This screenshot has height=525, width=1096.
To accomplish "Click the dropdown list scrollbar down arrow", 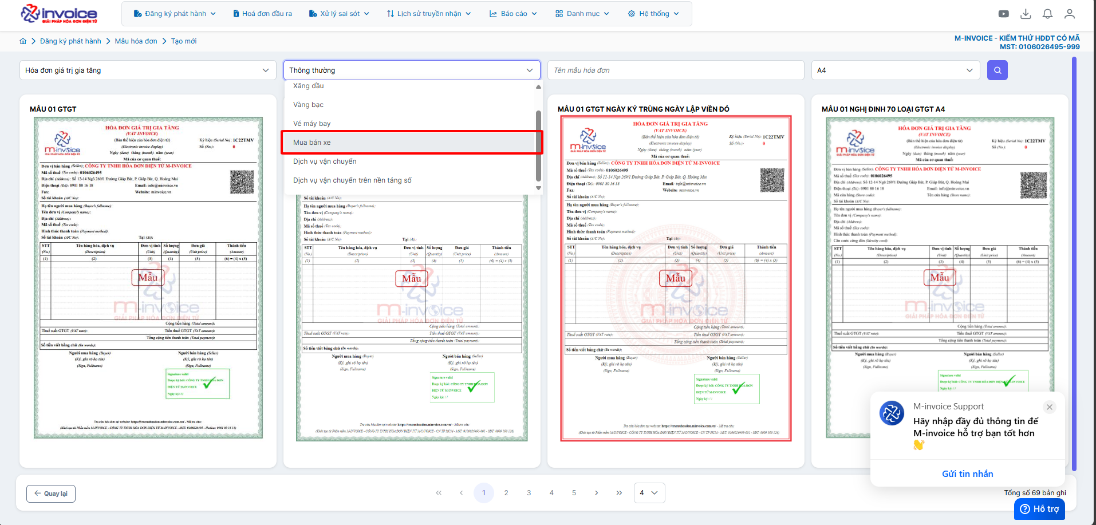I will 538,188.
